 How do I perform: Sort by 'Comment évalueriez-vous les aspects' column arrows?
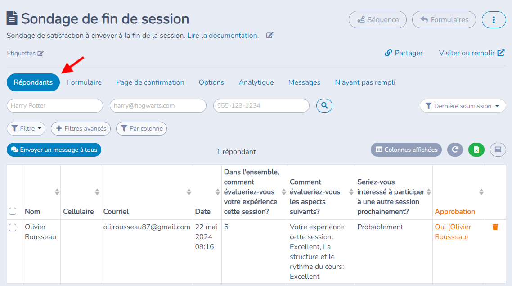351,192
